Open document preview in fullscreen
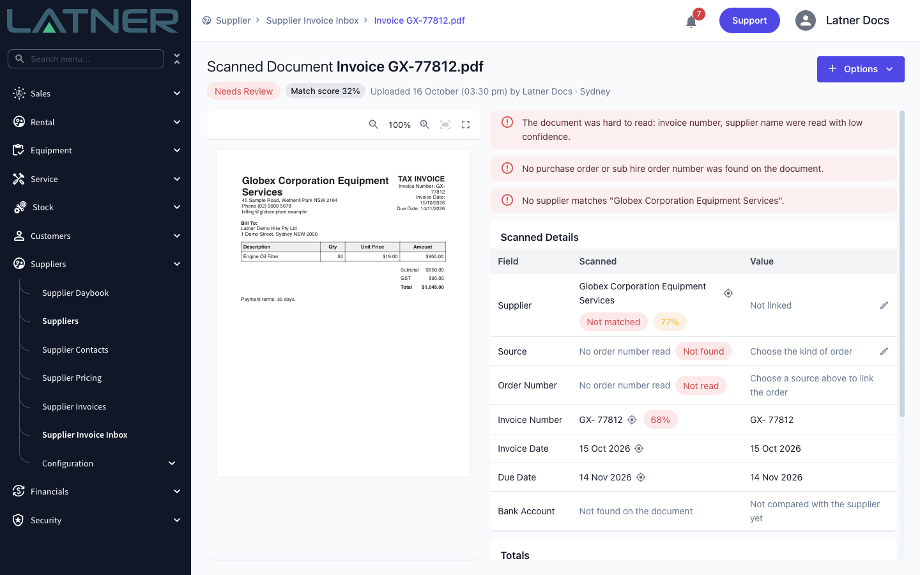The height and width of the screenshot is (575, 920). coord(466,125)
